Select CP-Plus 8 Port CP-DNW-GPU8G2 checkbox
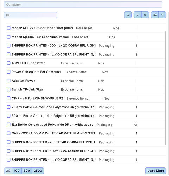 click(8, 98)
